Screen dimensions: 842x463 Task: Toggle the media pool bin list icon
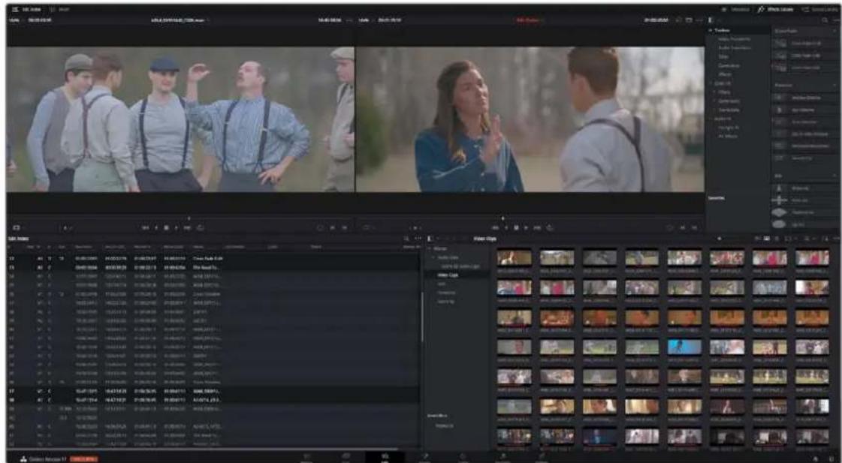430,239
